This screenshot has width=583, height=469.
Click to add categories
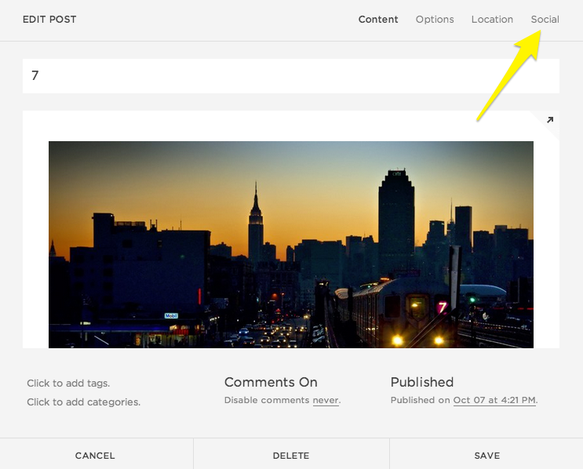coord(83,402)
